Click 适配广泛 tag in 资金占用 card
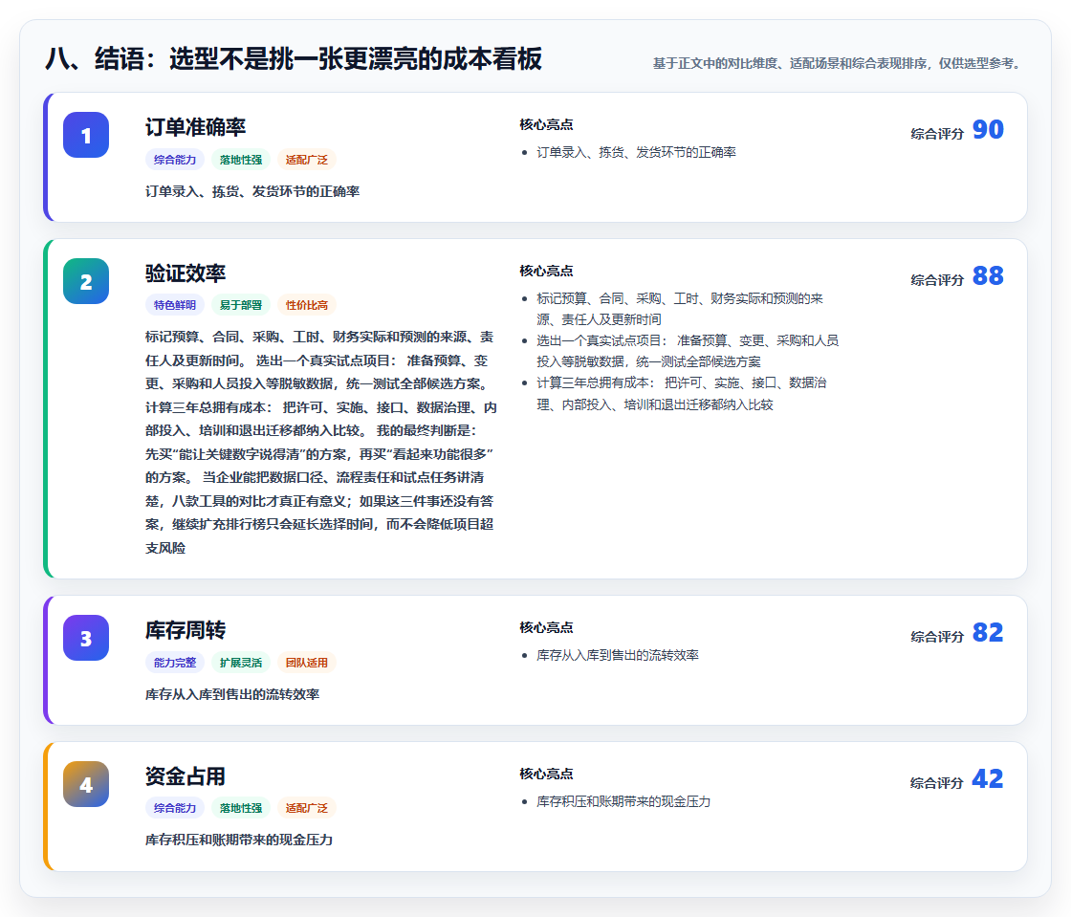This screenshot has width=1071, height=917. (x=307, y=808)
